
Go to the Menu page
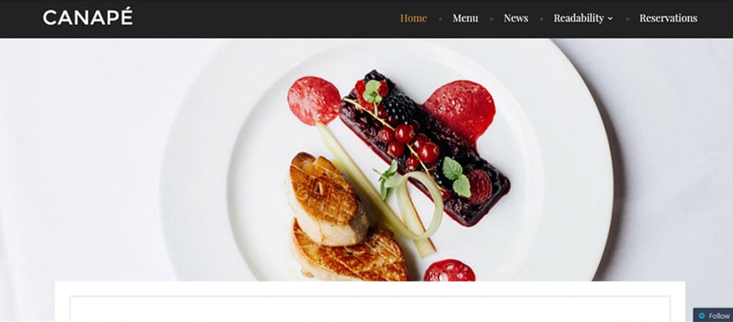tap(465, 18)
